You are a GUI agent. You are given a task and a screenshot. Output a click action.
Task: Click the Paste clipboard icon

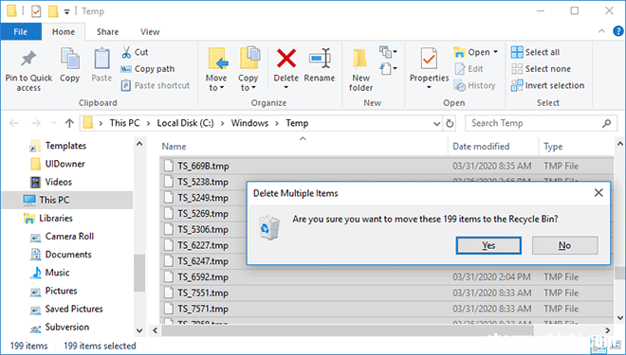pos(101,59)
